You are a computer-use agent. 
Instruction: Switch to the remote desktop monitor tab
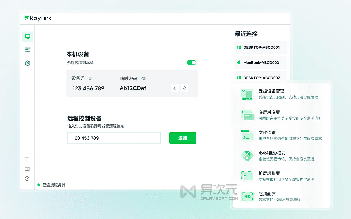(x=27, y=37)
